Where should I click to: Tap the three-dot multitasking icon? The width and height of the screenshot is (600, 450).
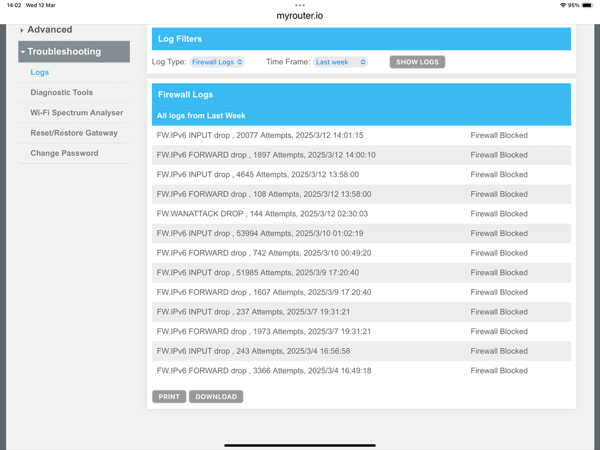300,6
